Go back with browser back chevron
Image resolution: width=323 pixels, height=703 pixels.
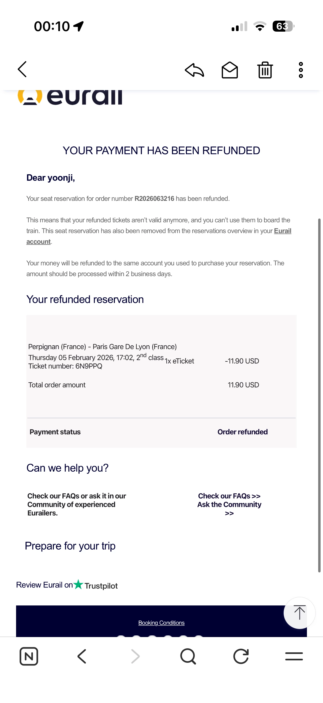[82, 656]
